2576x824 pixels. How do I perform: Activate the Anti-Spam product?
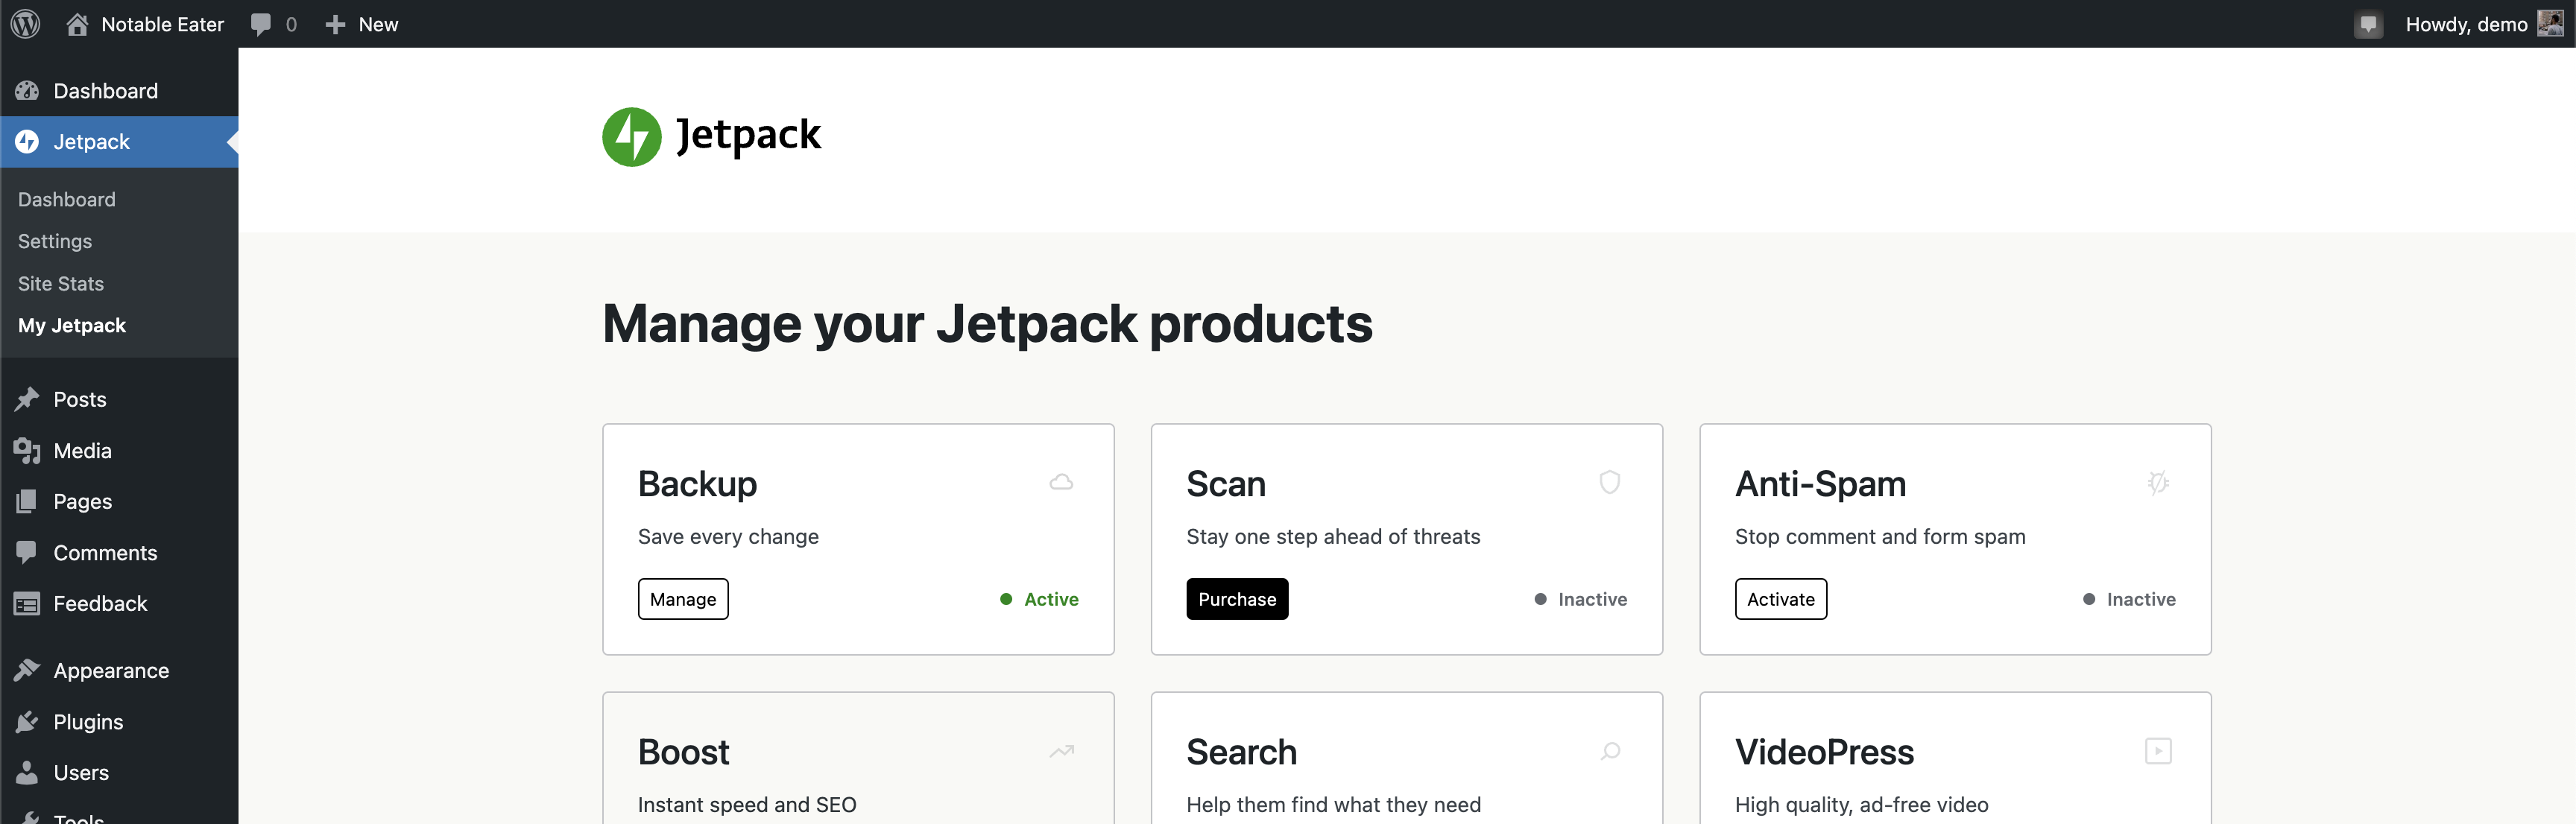click(x=1781, y=599)
